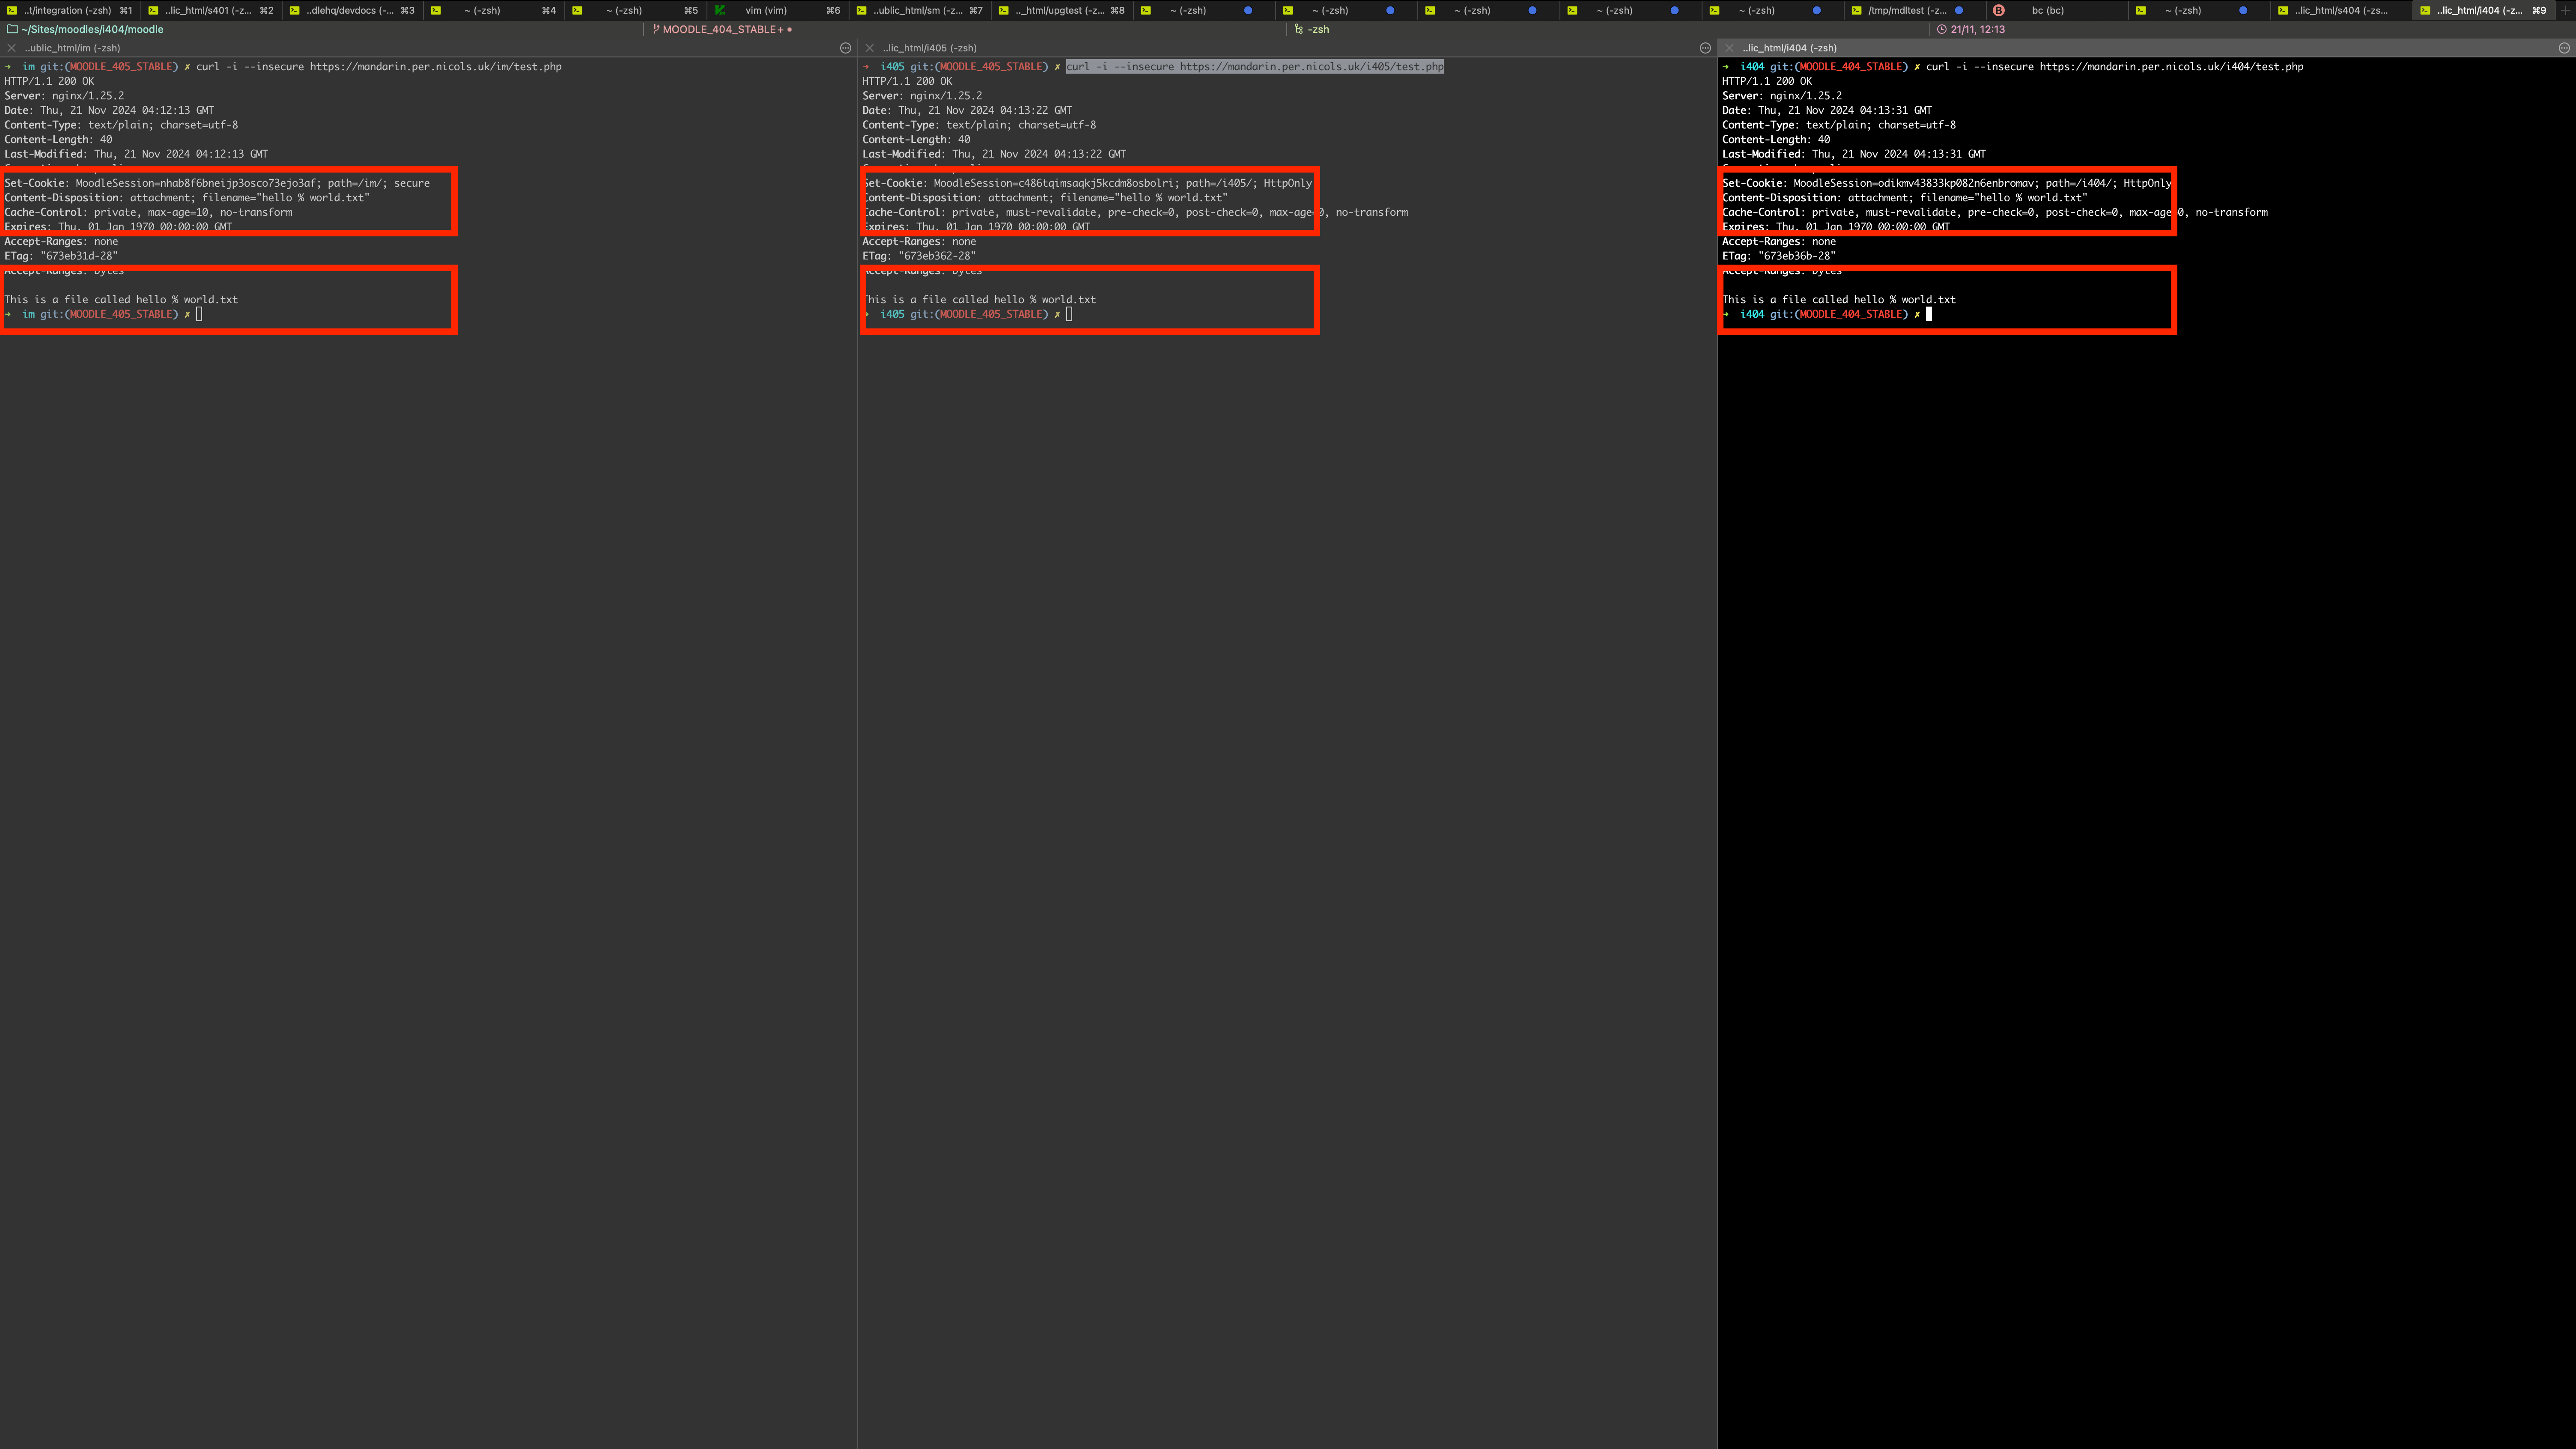Click the ETag "673eb362-28" line
Screen dimensions: 2576x1449
pyautogui.click(x=919, y=256)
